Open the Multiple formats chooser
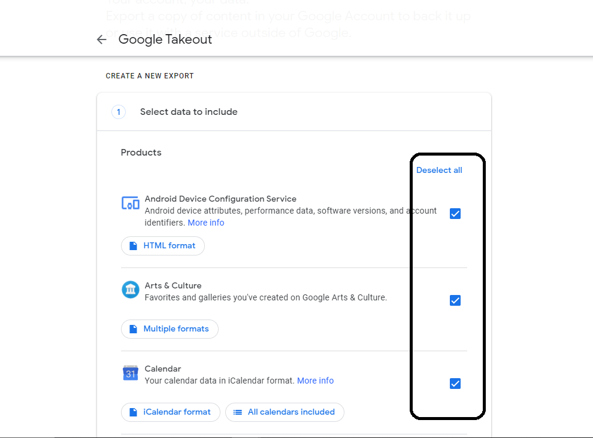This screenshot has height=438, width=593. tap(170, 328)
